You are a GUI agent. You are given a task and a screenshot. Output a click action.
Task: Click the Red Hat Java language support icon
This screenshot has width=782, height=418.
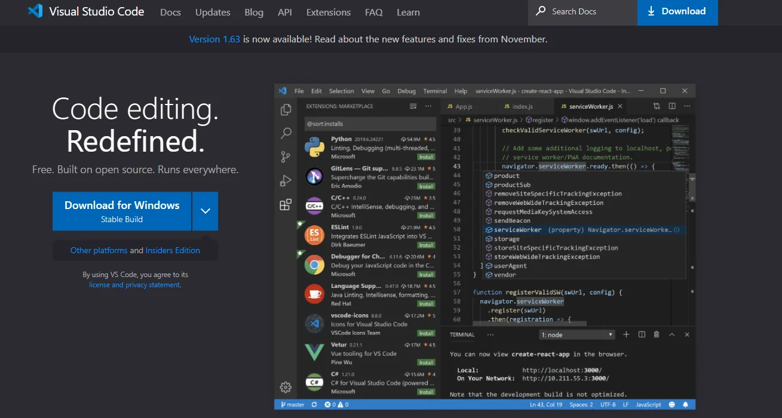click(x=314, y=294)
